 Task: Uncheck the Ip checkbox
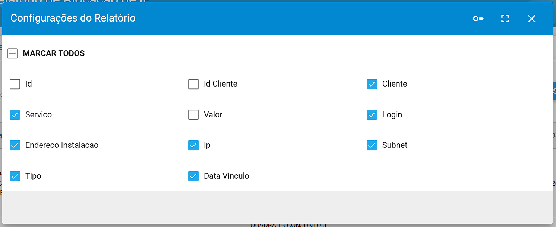point(193,145)
